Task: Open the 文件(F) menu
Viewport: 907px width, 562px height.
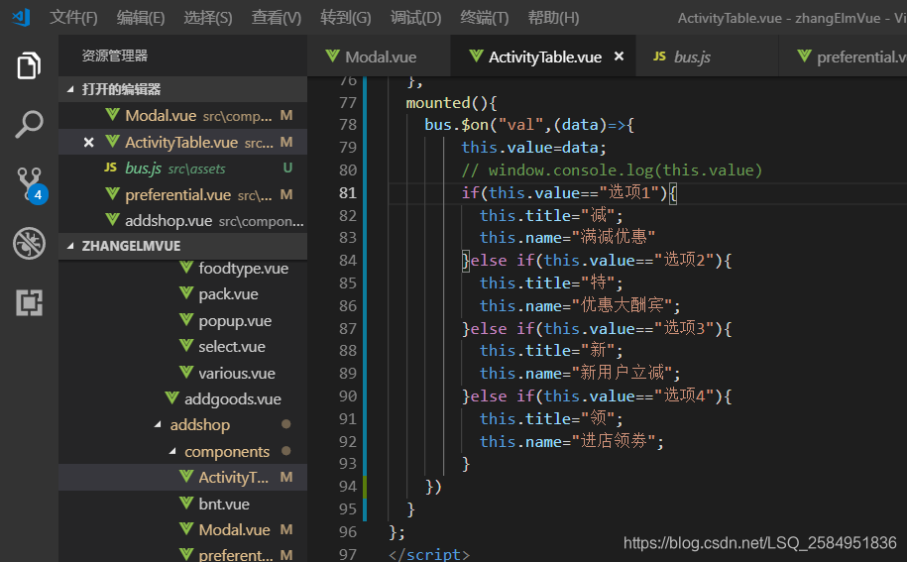Action: [73, 18]
